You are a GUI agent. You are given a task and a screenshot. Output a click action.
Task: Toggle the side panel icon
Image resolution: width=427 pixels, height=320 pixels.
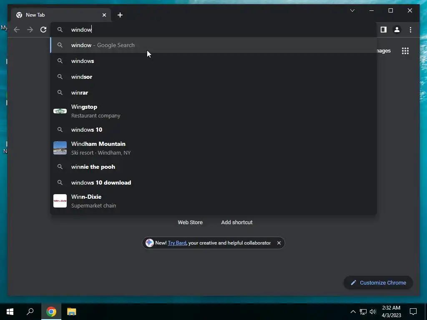(x=384, y=30)
